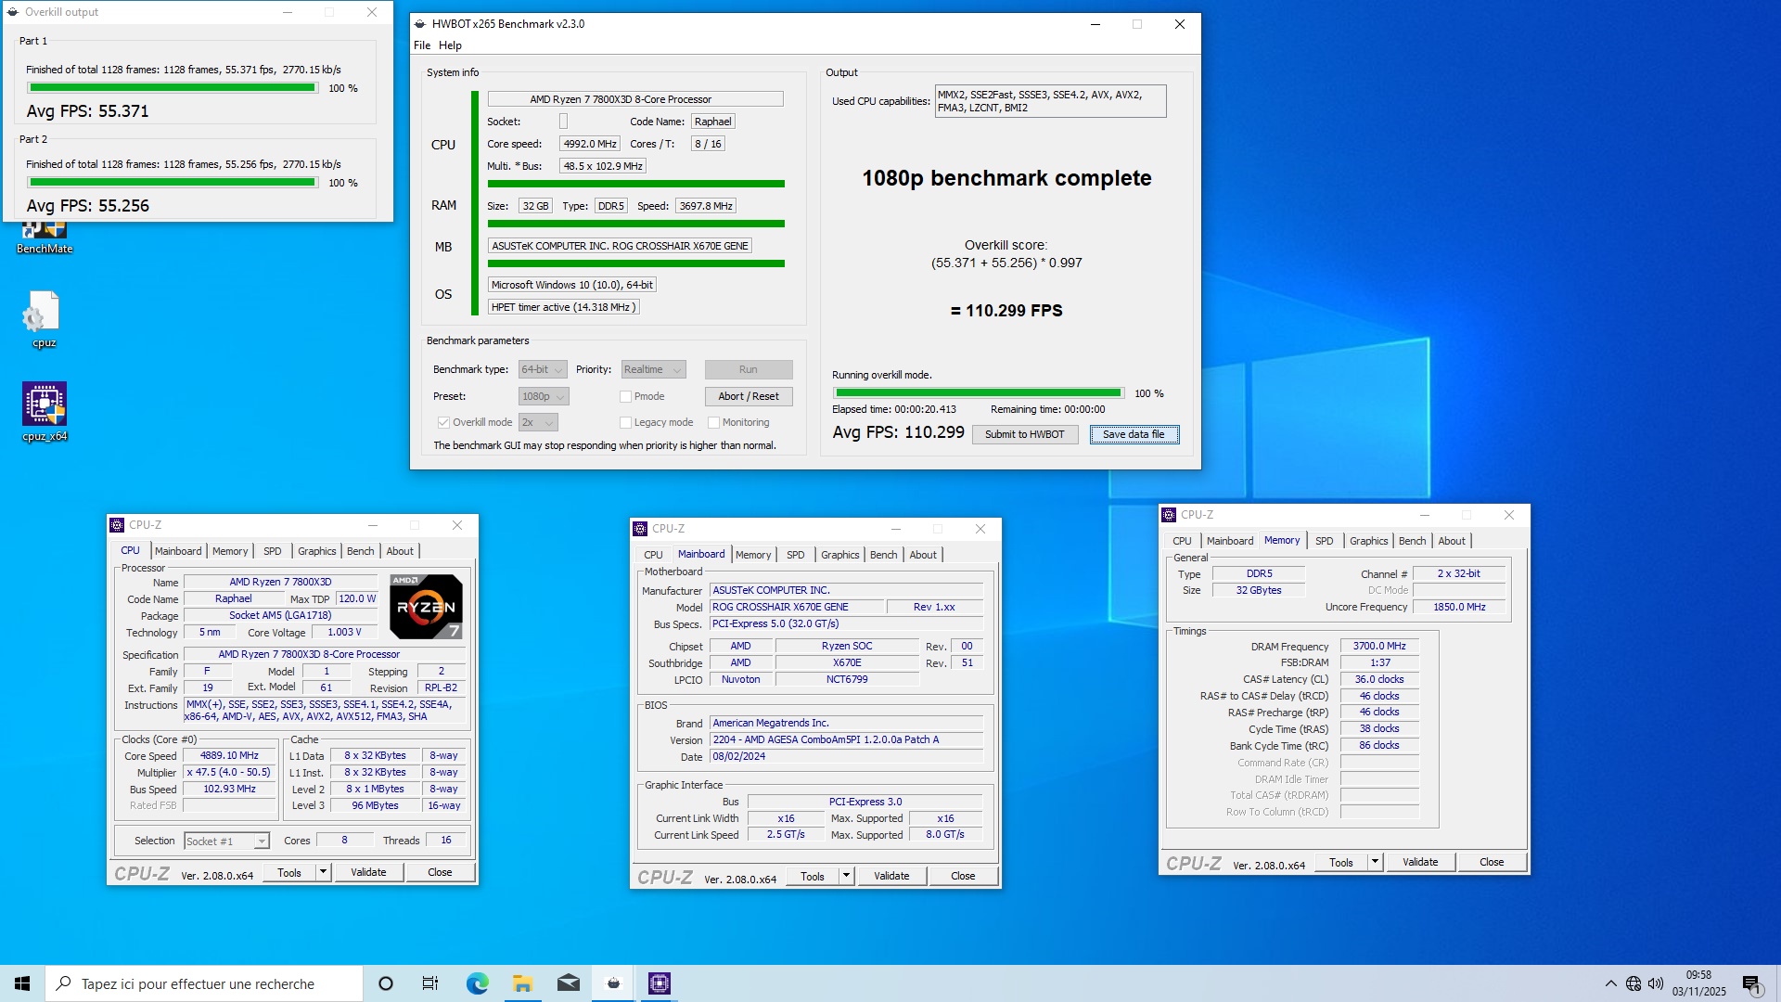Image resolution: width=1781 pixels, height=1002 pixels.
Task: Open the Help menu in HWBOT x265
Action: coord(450,45)
